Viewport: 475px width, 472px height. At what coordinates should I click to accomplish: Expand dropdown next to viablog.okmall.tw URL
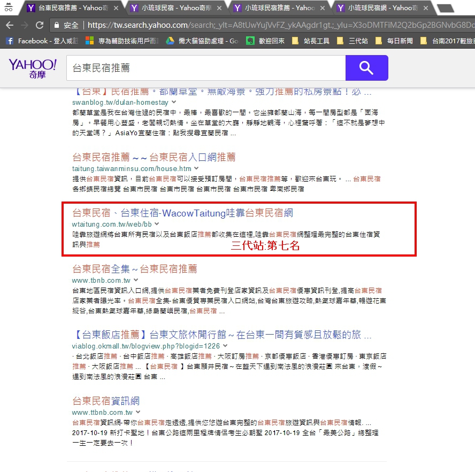pyautogui.click(x=225, y=345)
